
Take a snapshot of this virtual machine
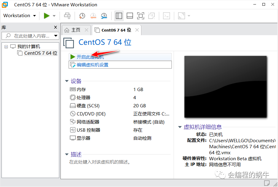(82, 16)
